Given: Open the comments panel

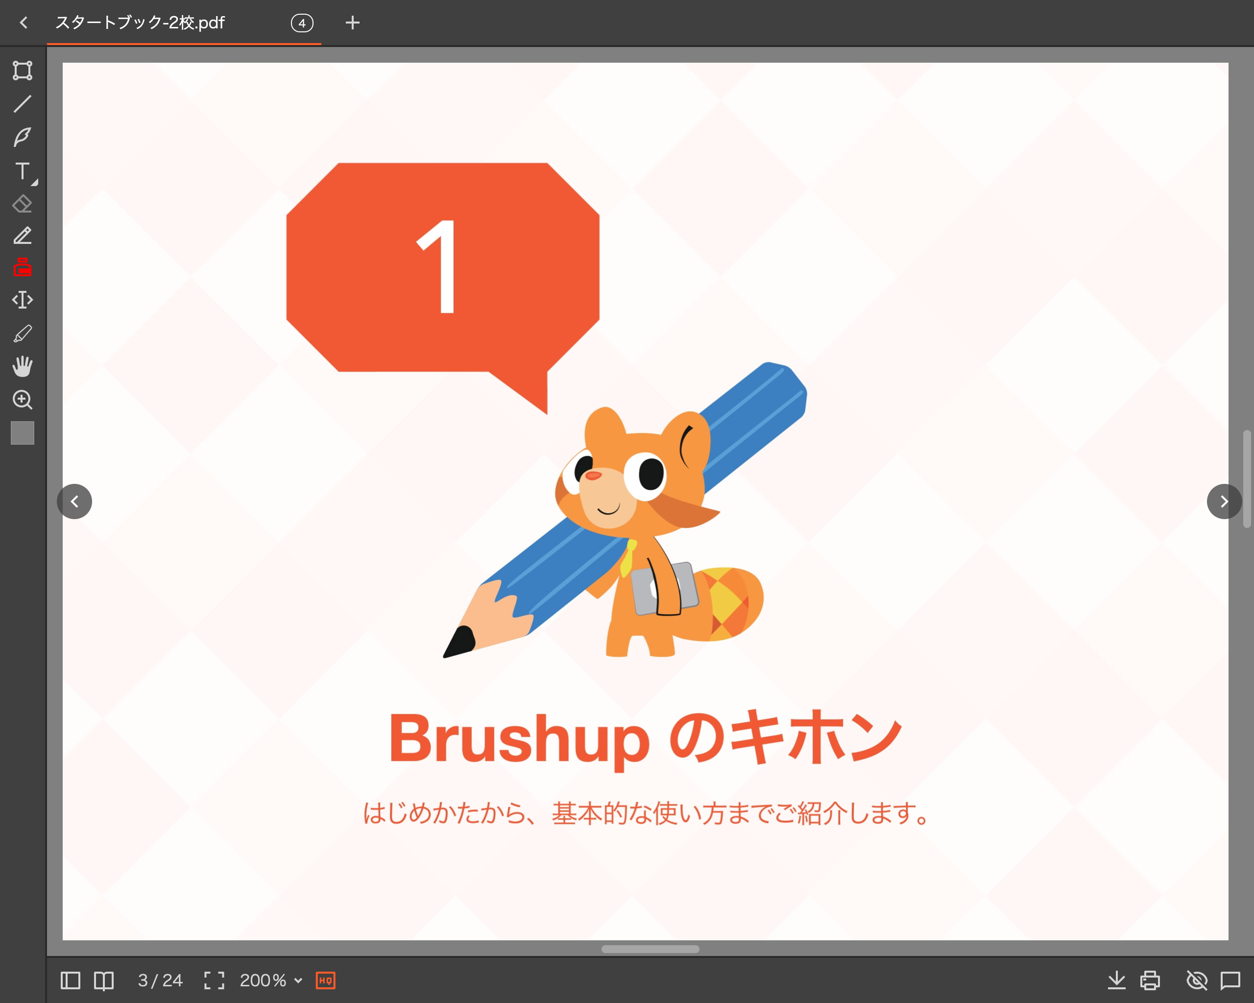Looking at the screenshot, I should [x=1230, y=980].
